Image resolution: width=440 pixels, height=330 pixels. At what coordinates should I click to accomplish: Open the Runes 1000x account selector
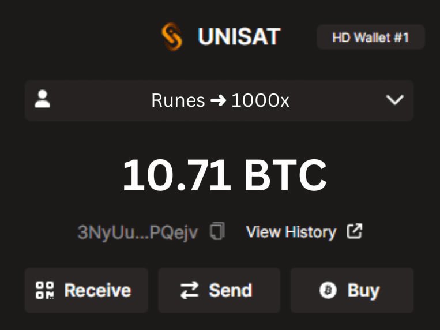point(219,100)
